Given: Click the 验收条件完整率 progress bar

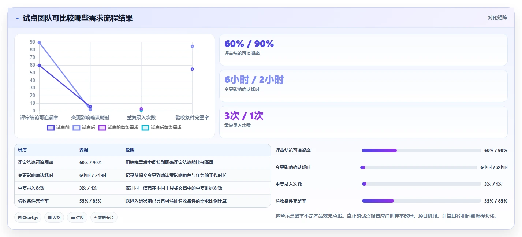Looking at the screenshot, I should click(x=421, y=201).
